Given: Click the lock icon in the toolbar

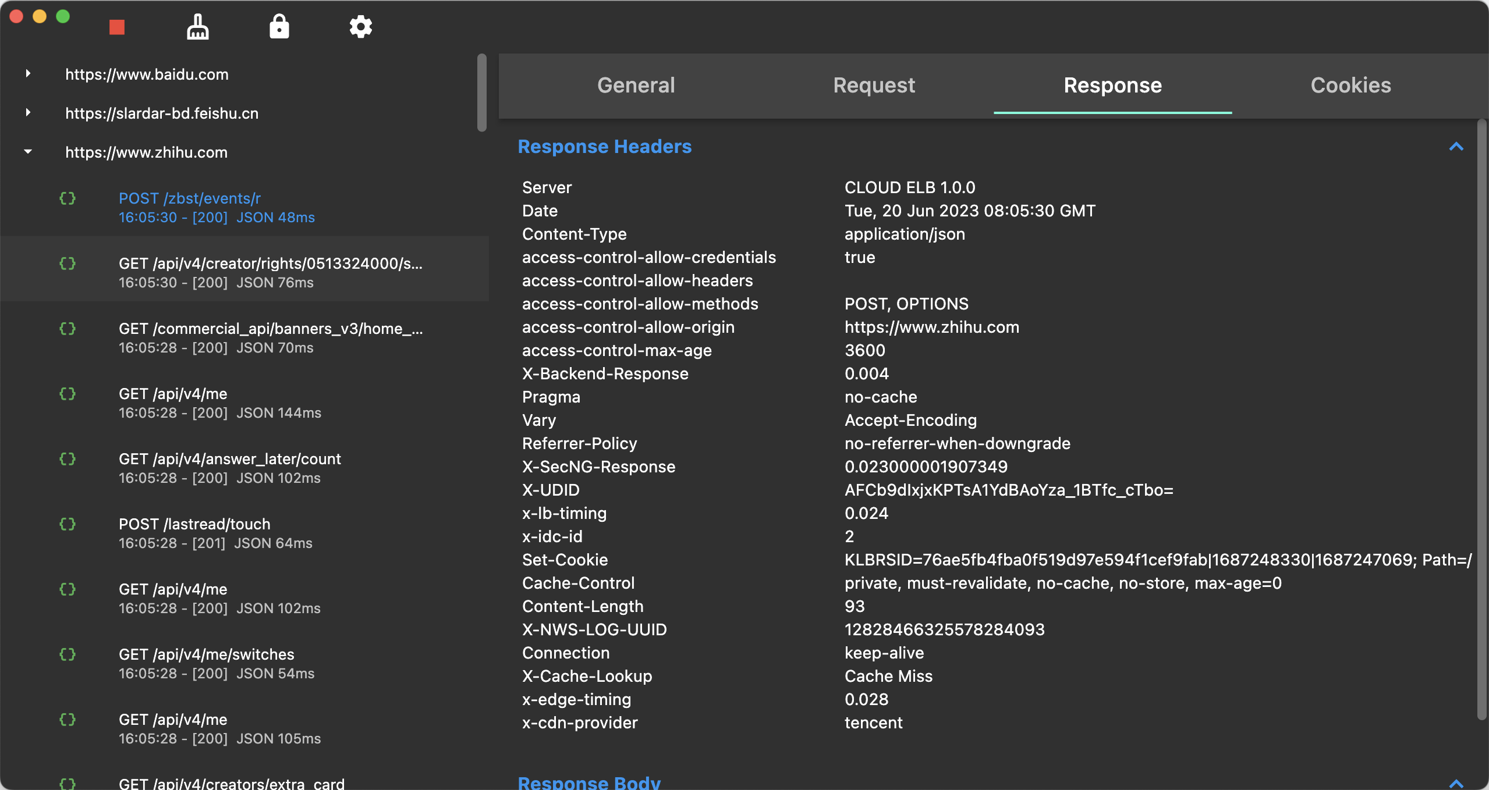Looking at the screenshot, I should 279,27.
